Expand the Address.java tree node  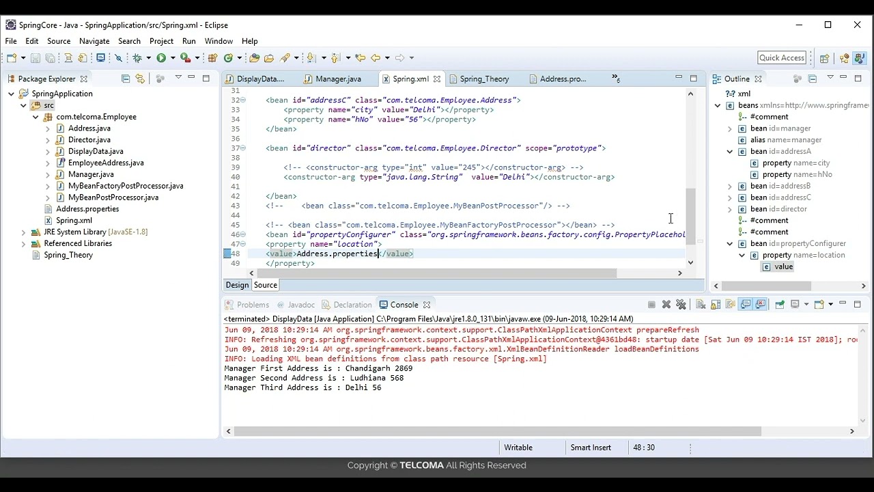48,128
